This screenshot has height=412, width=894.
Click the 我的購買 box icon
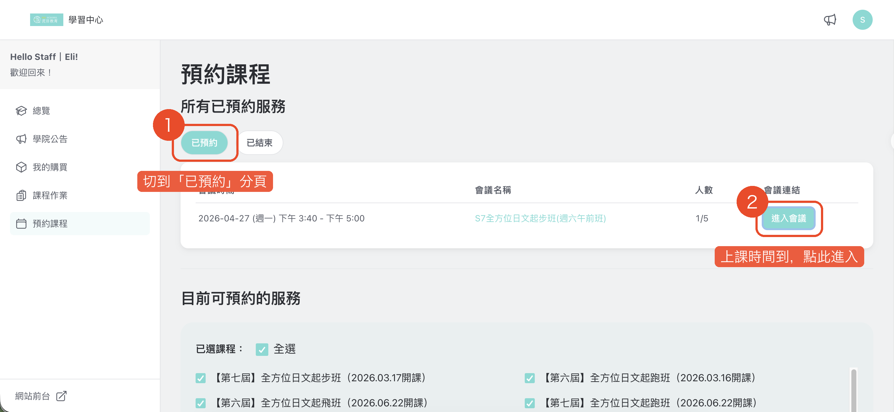pyautogui.click(x=21, y=167)
